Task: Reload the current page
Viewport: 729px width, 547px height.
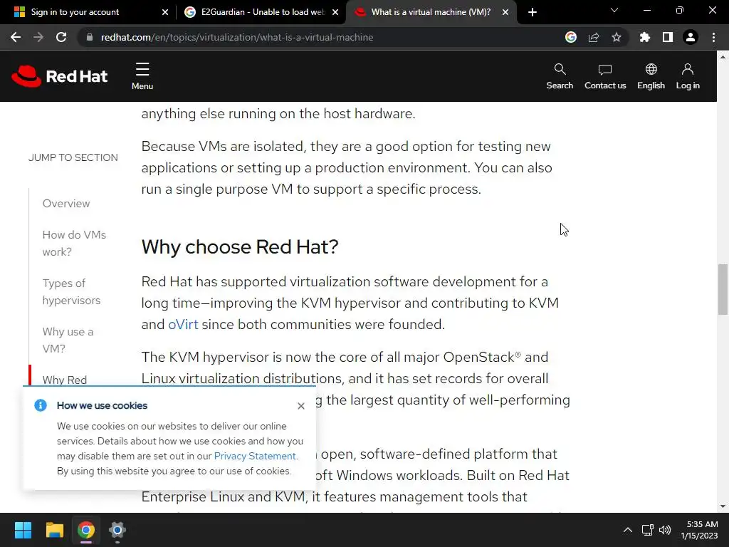Action: tap(61, 37)
